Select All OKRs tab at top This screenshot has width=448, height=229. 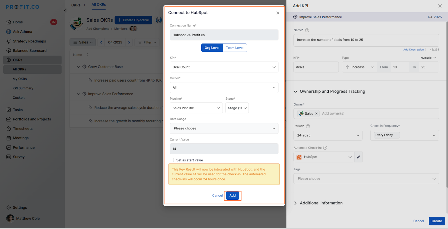point(99,5)
